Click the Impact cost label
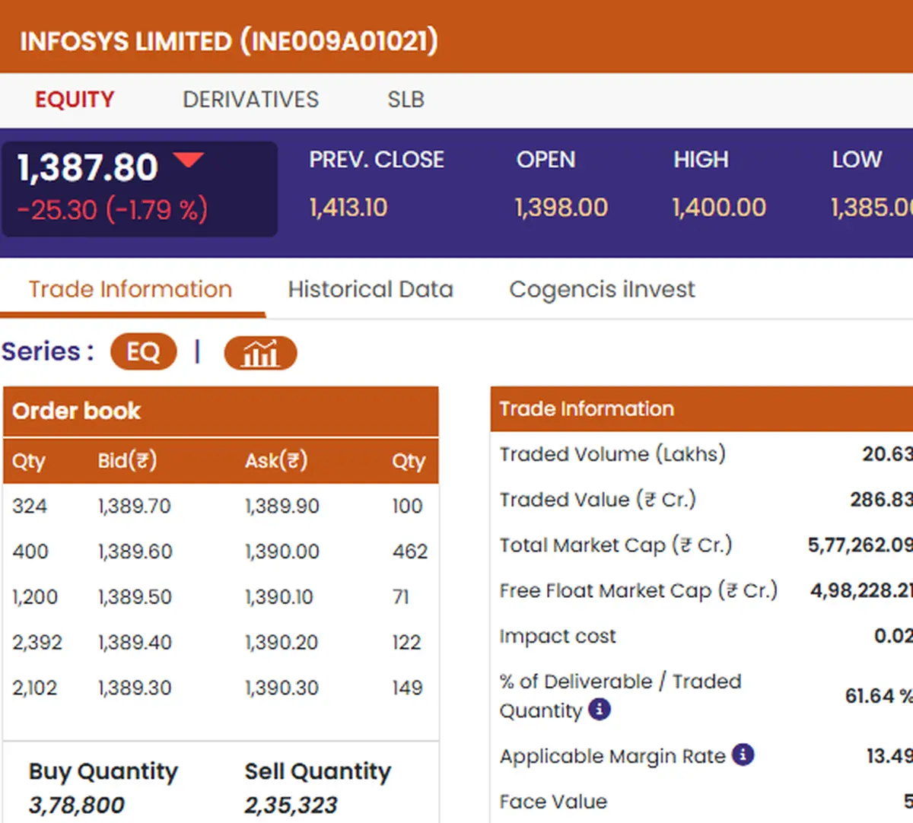 [x=558, y=637]
